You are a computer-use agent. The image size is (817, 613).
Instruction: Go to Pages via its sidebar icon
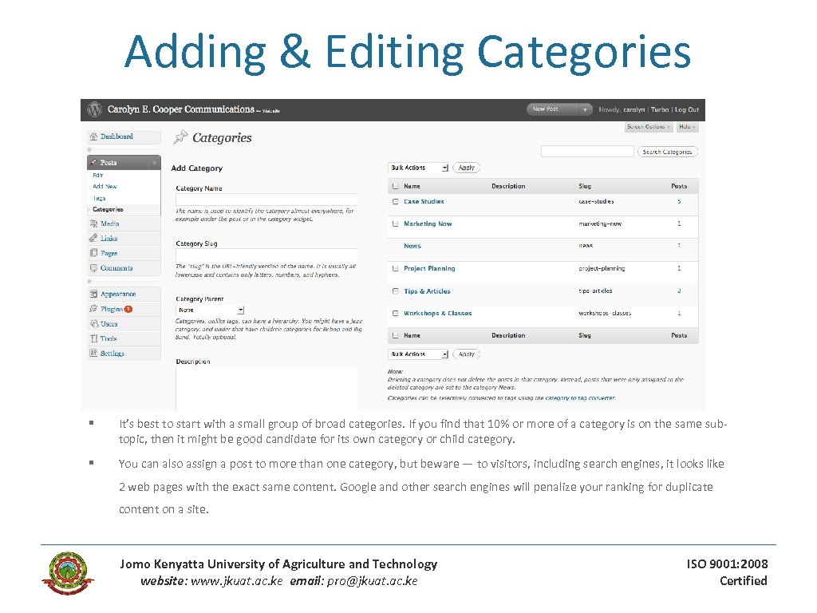[x=93, y=253]
